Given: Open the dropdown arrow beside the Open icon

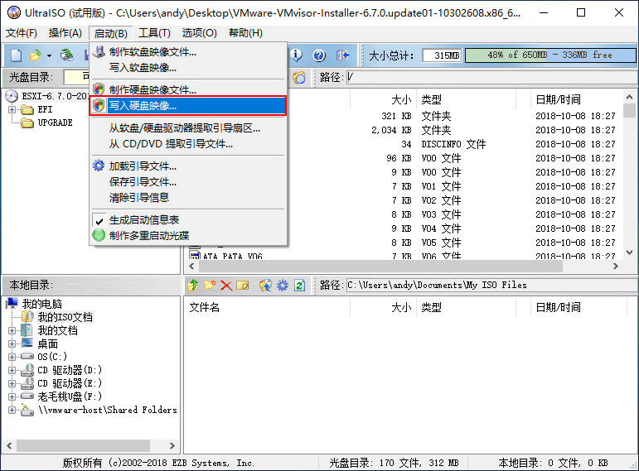Looking at the screenshot, I should [x=49, y=55].
